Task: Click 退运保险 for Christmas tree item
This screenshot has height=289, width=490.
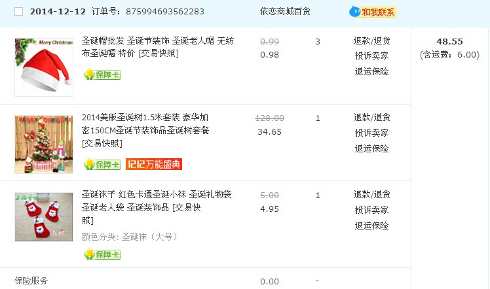Action: [371, 148]
